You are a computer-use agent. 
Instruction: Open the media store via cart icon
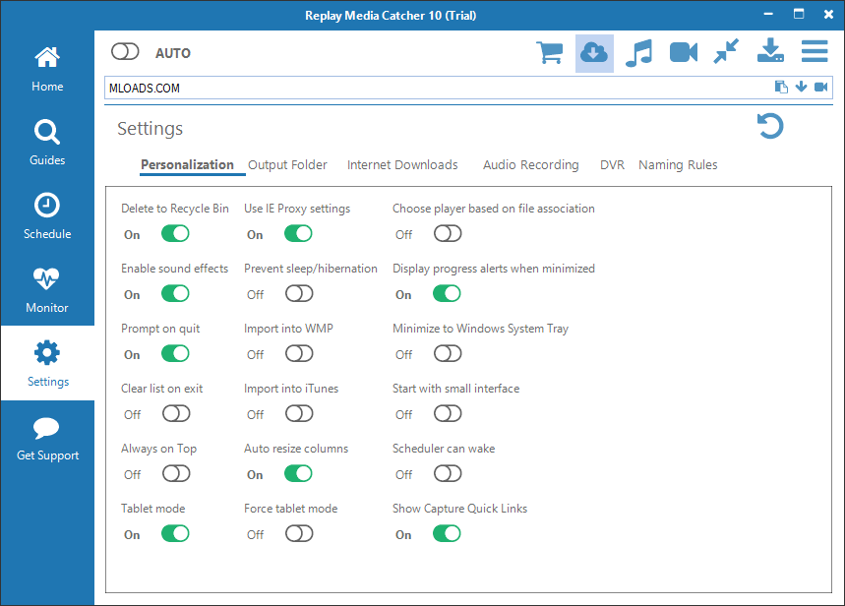549,50
